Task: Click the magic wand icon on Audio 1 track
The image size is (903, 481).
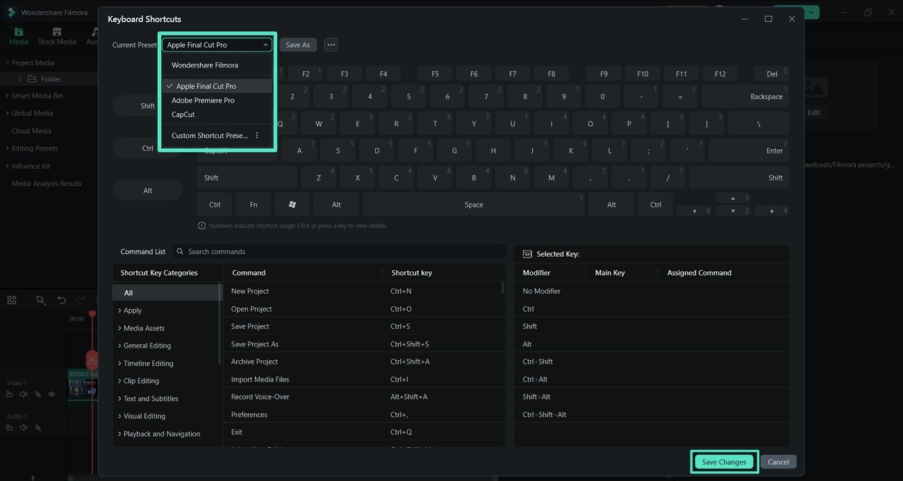Action: click(38, 428)
